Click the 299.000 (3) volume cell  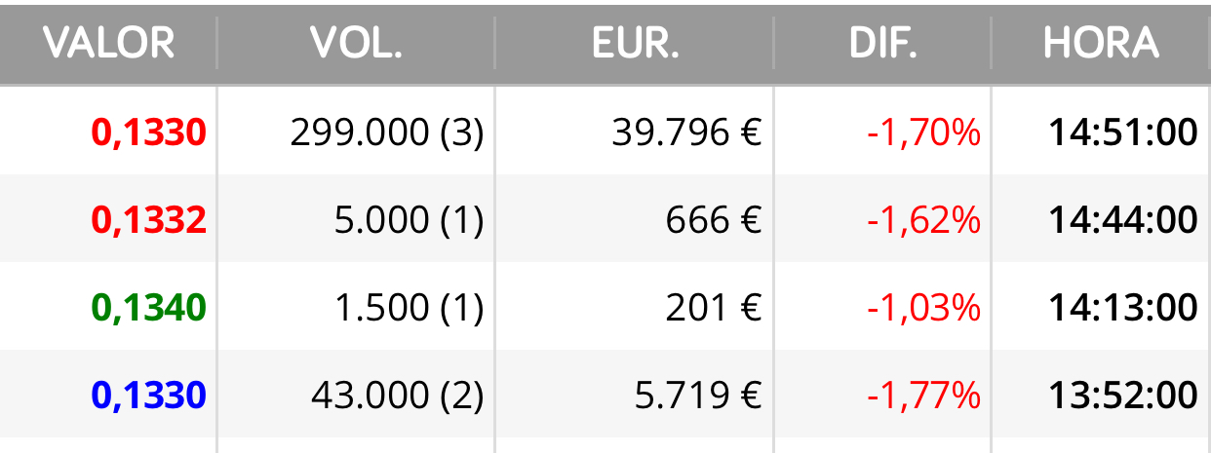coord(387,132)
